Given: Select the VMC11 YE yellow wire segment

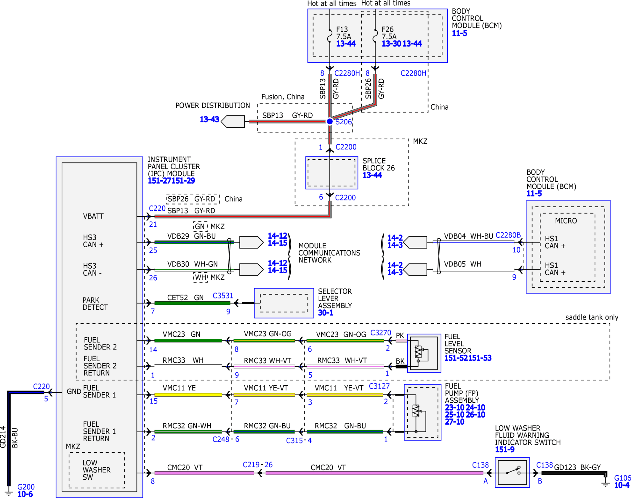Looking at the screenshot, I should coord(188,395).
